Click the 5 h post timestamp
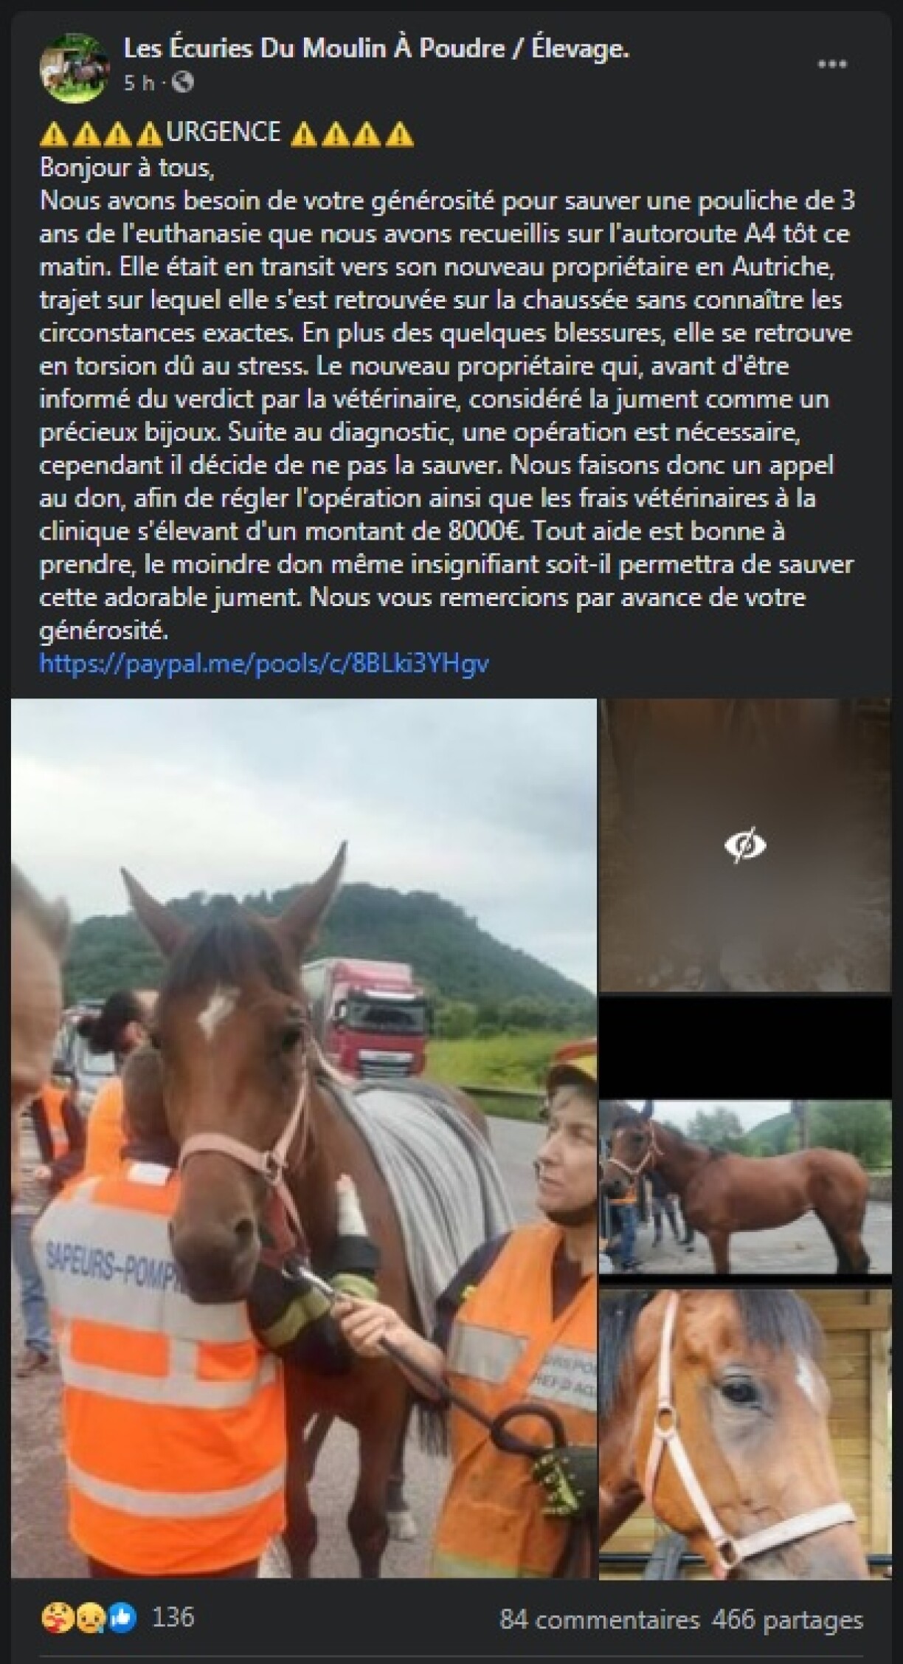This screenshot has width=903, height=1664. pyautogui.click(x=139, y=83)
